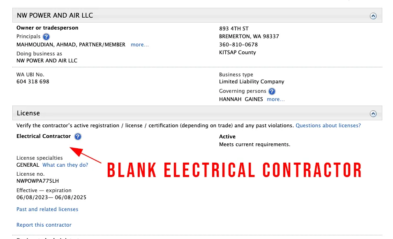This screenshot has width=393, height=239.
Task: Click the help icon beside Principals
Action: [46, 37]
